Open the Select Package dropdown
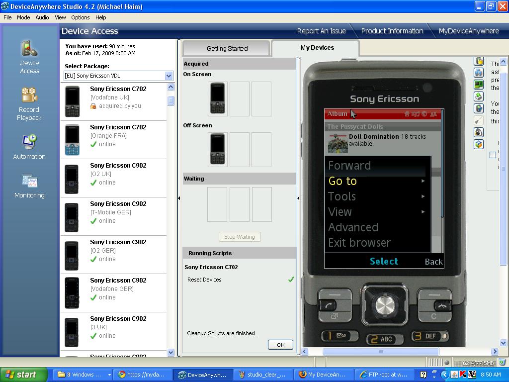 [x=169, y=76]
